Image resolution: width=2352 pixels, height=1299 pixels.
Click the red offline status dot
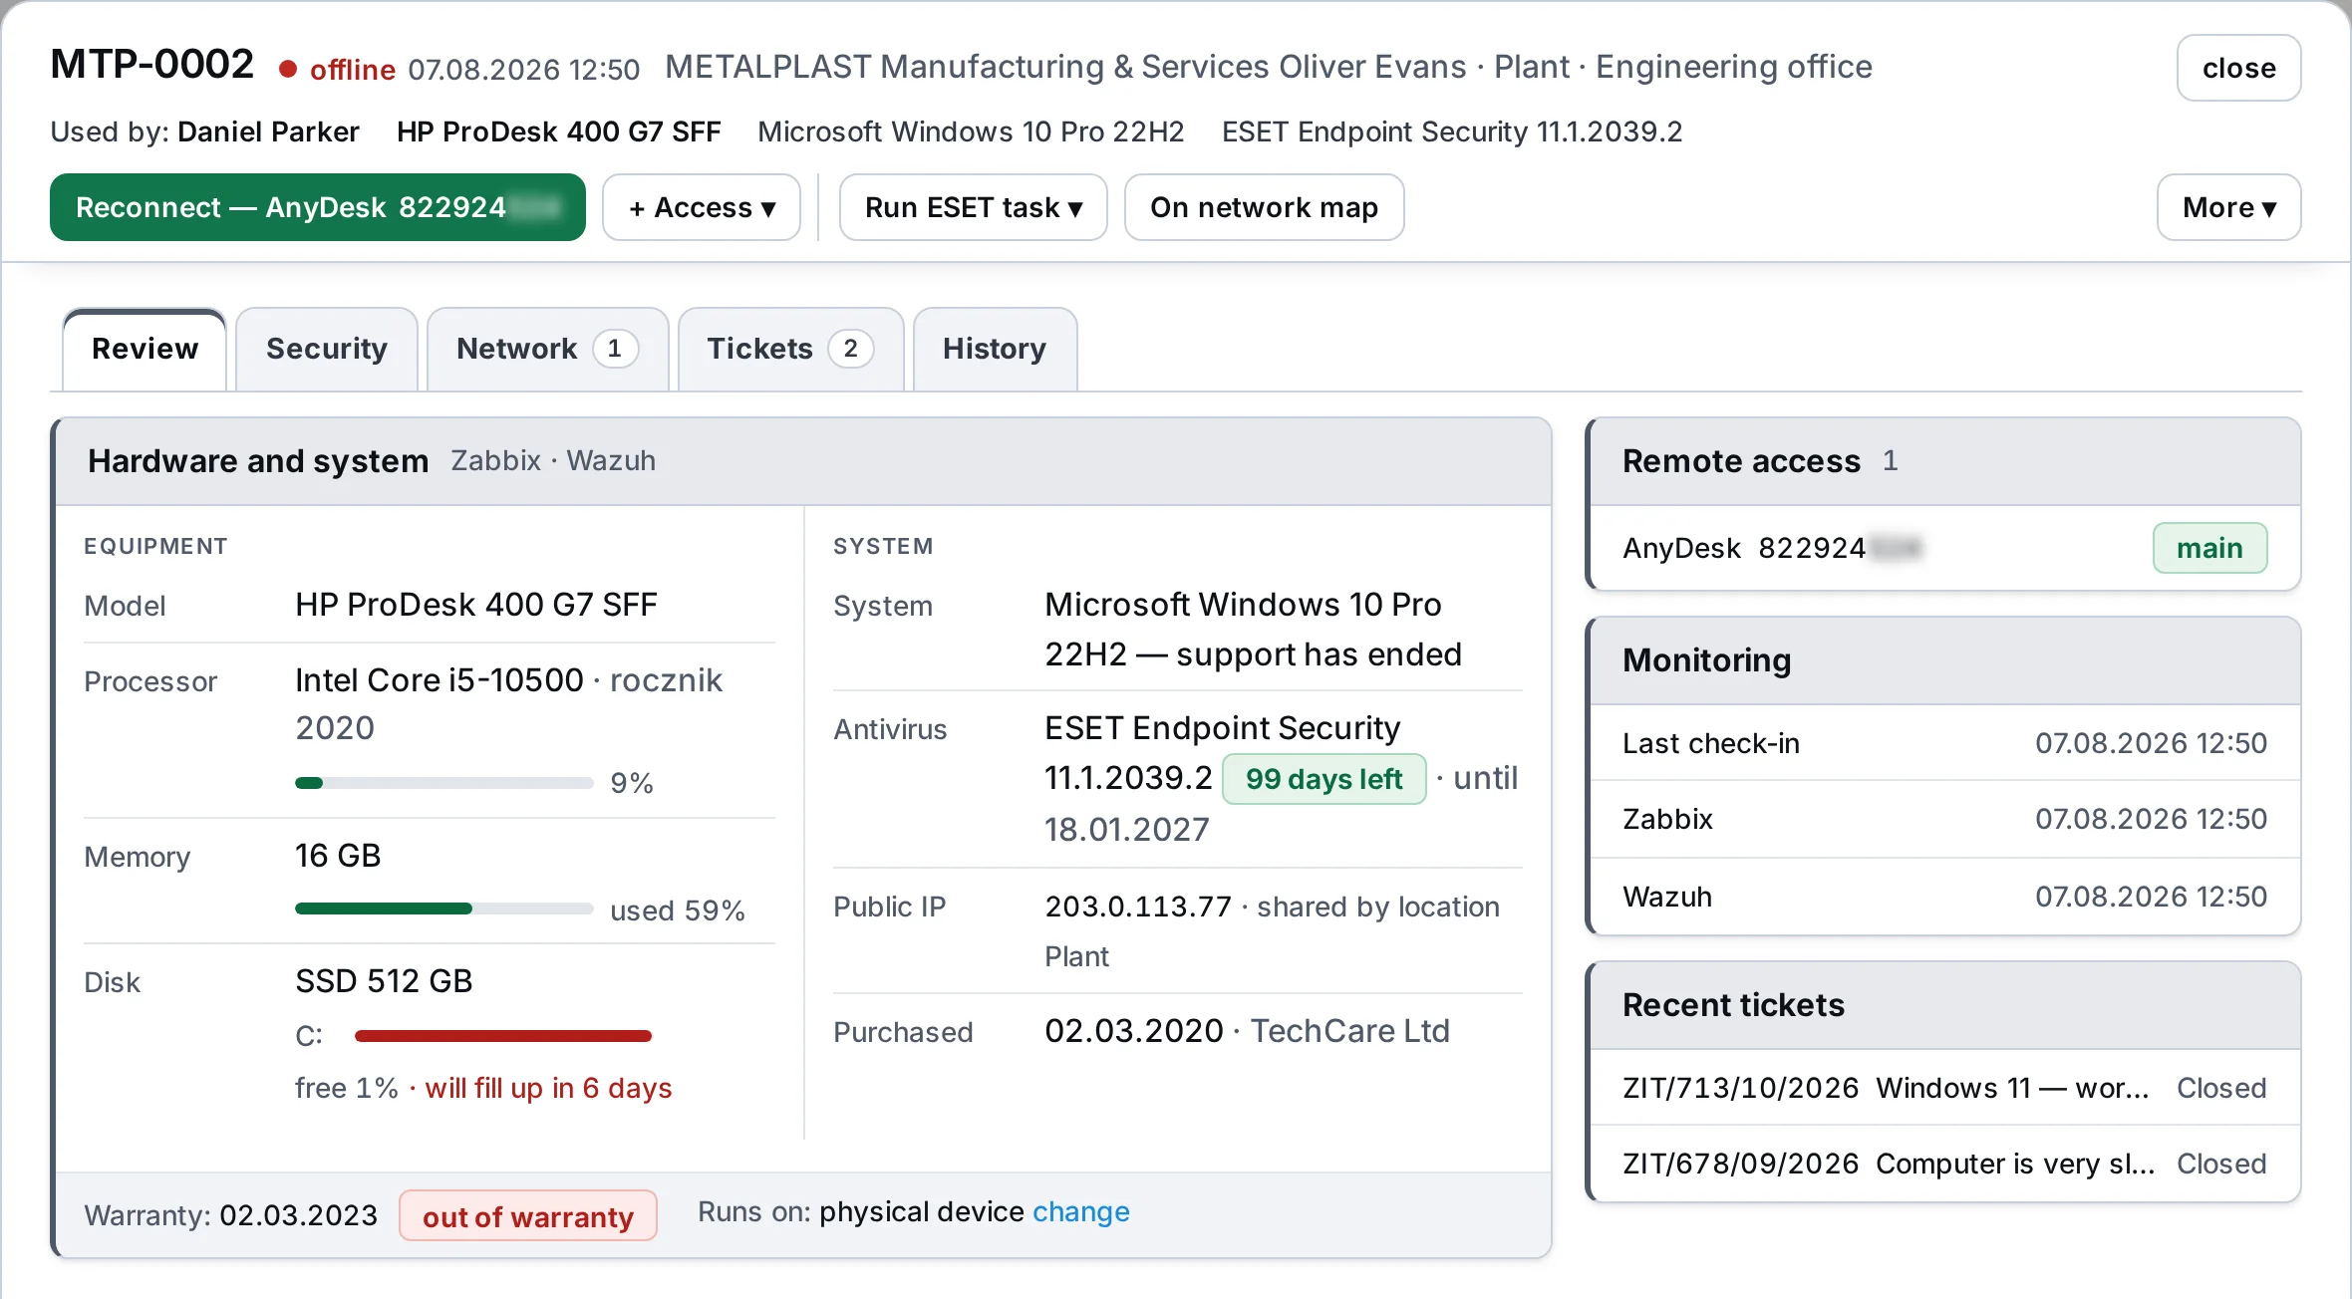pyautogui.click(x=288, y=69)
